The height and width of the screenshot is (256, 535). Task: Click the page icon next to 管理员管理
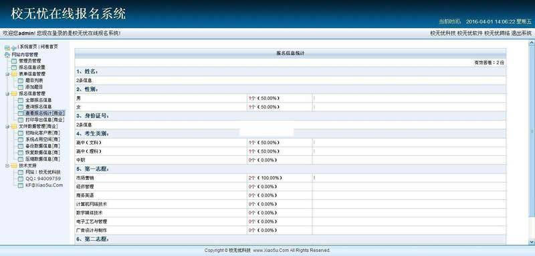click(x=14, y=61)
